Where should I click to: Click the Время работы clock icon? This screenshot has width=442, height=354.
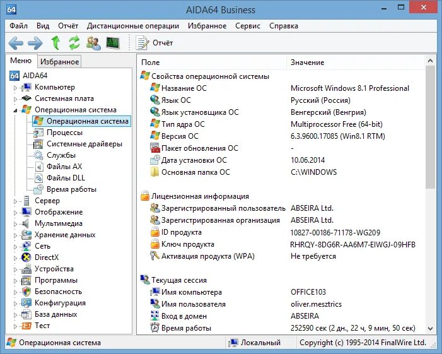(x=38, y=189)
